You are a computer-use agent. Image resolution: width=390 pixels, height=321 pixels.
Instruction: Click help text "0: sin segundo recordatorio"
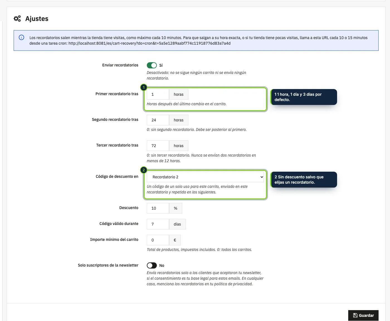pyautogui.click(x=197, y=130)
